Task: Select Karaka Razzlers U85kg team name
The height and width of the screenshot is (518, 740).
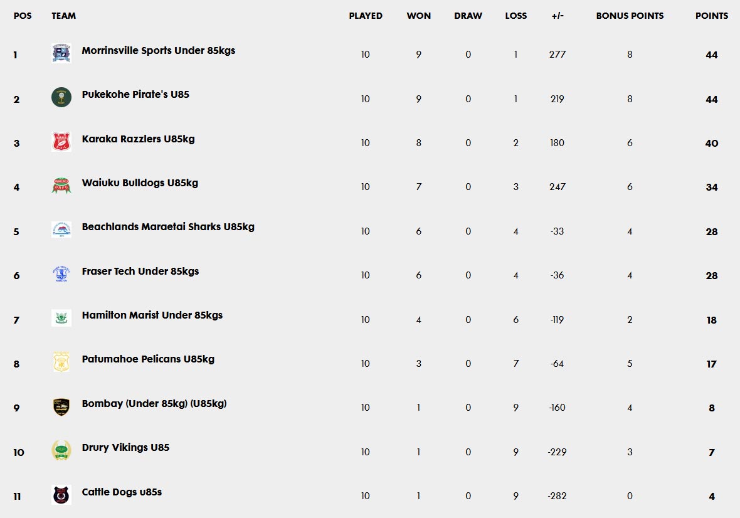Action: (138, 139)
